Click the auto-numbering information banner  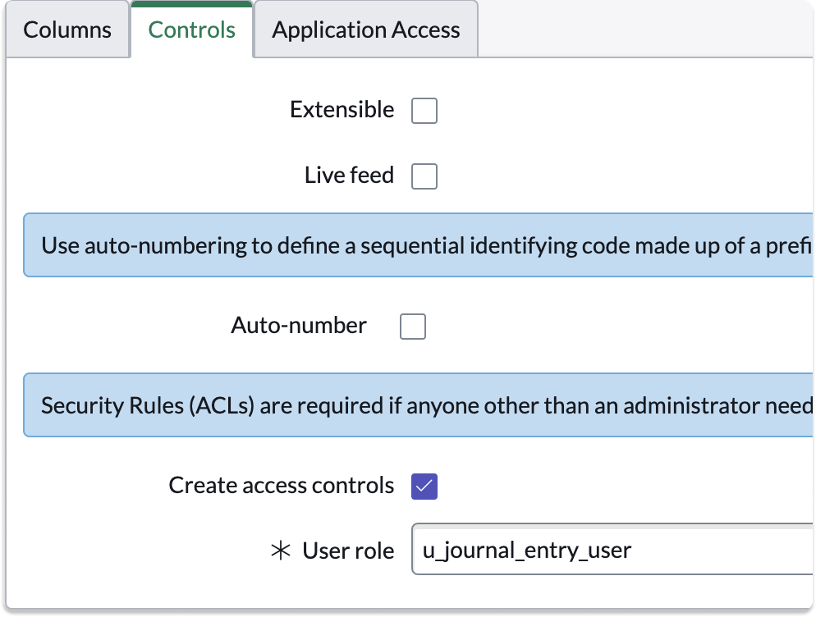410,245
